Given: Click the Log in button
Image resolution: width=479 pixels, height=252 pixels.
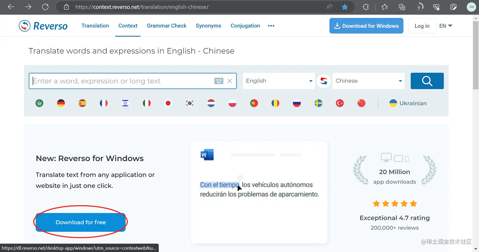Looking at the screenshot, I should 422,26.
